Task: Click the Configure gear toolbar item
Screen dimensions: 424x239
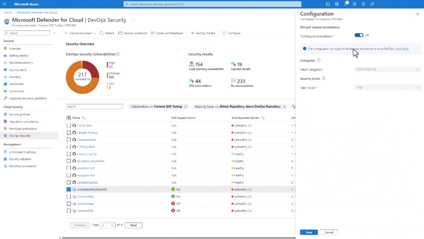Action: 231,33
